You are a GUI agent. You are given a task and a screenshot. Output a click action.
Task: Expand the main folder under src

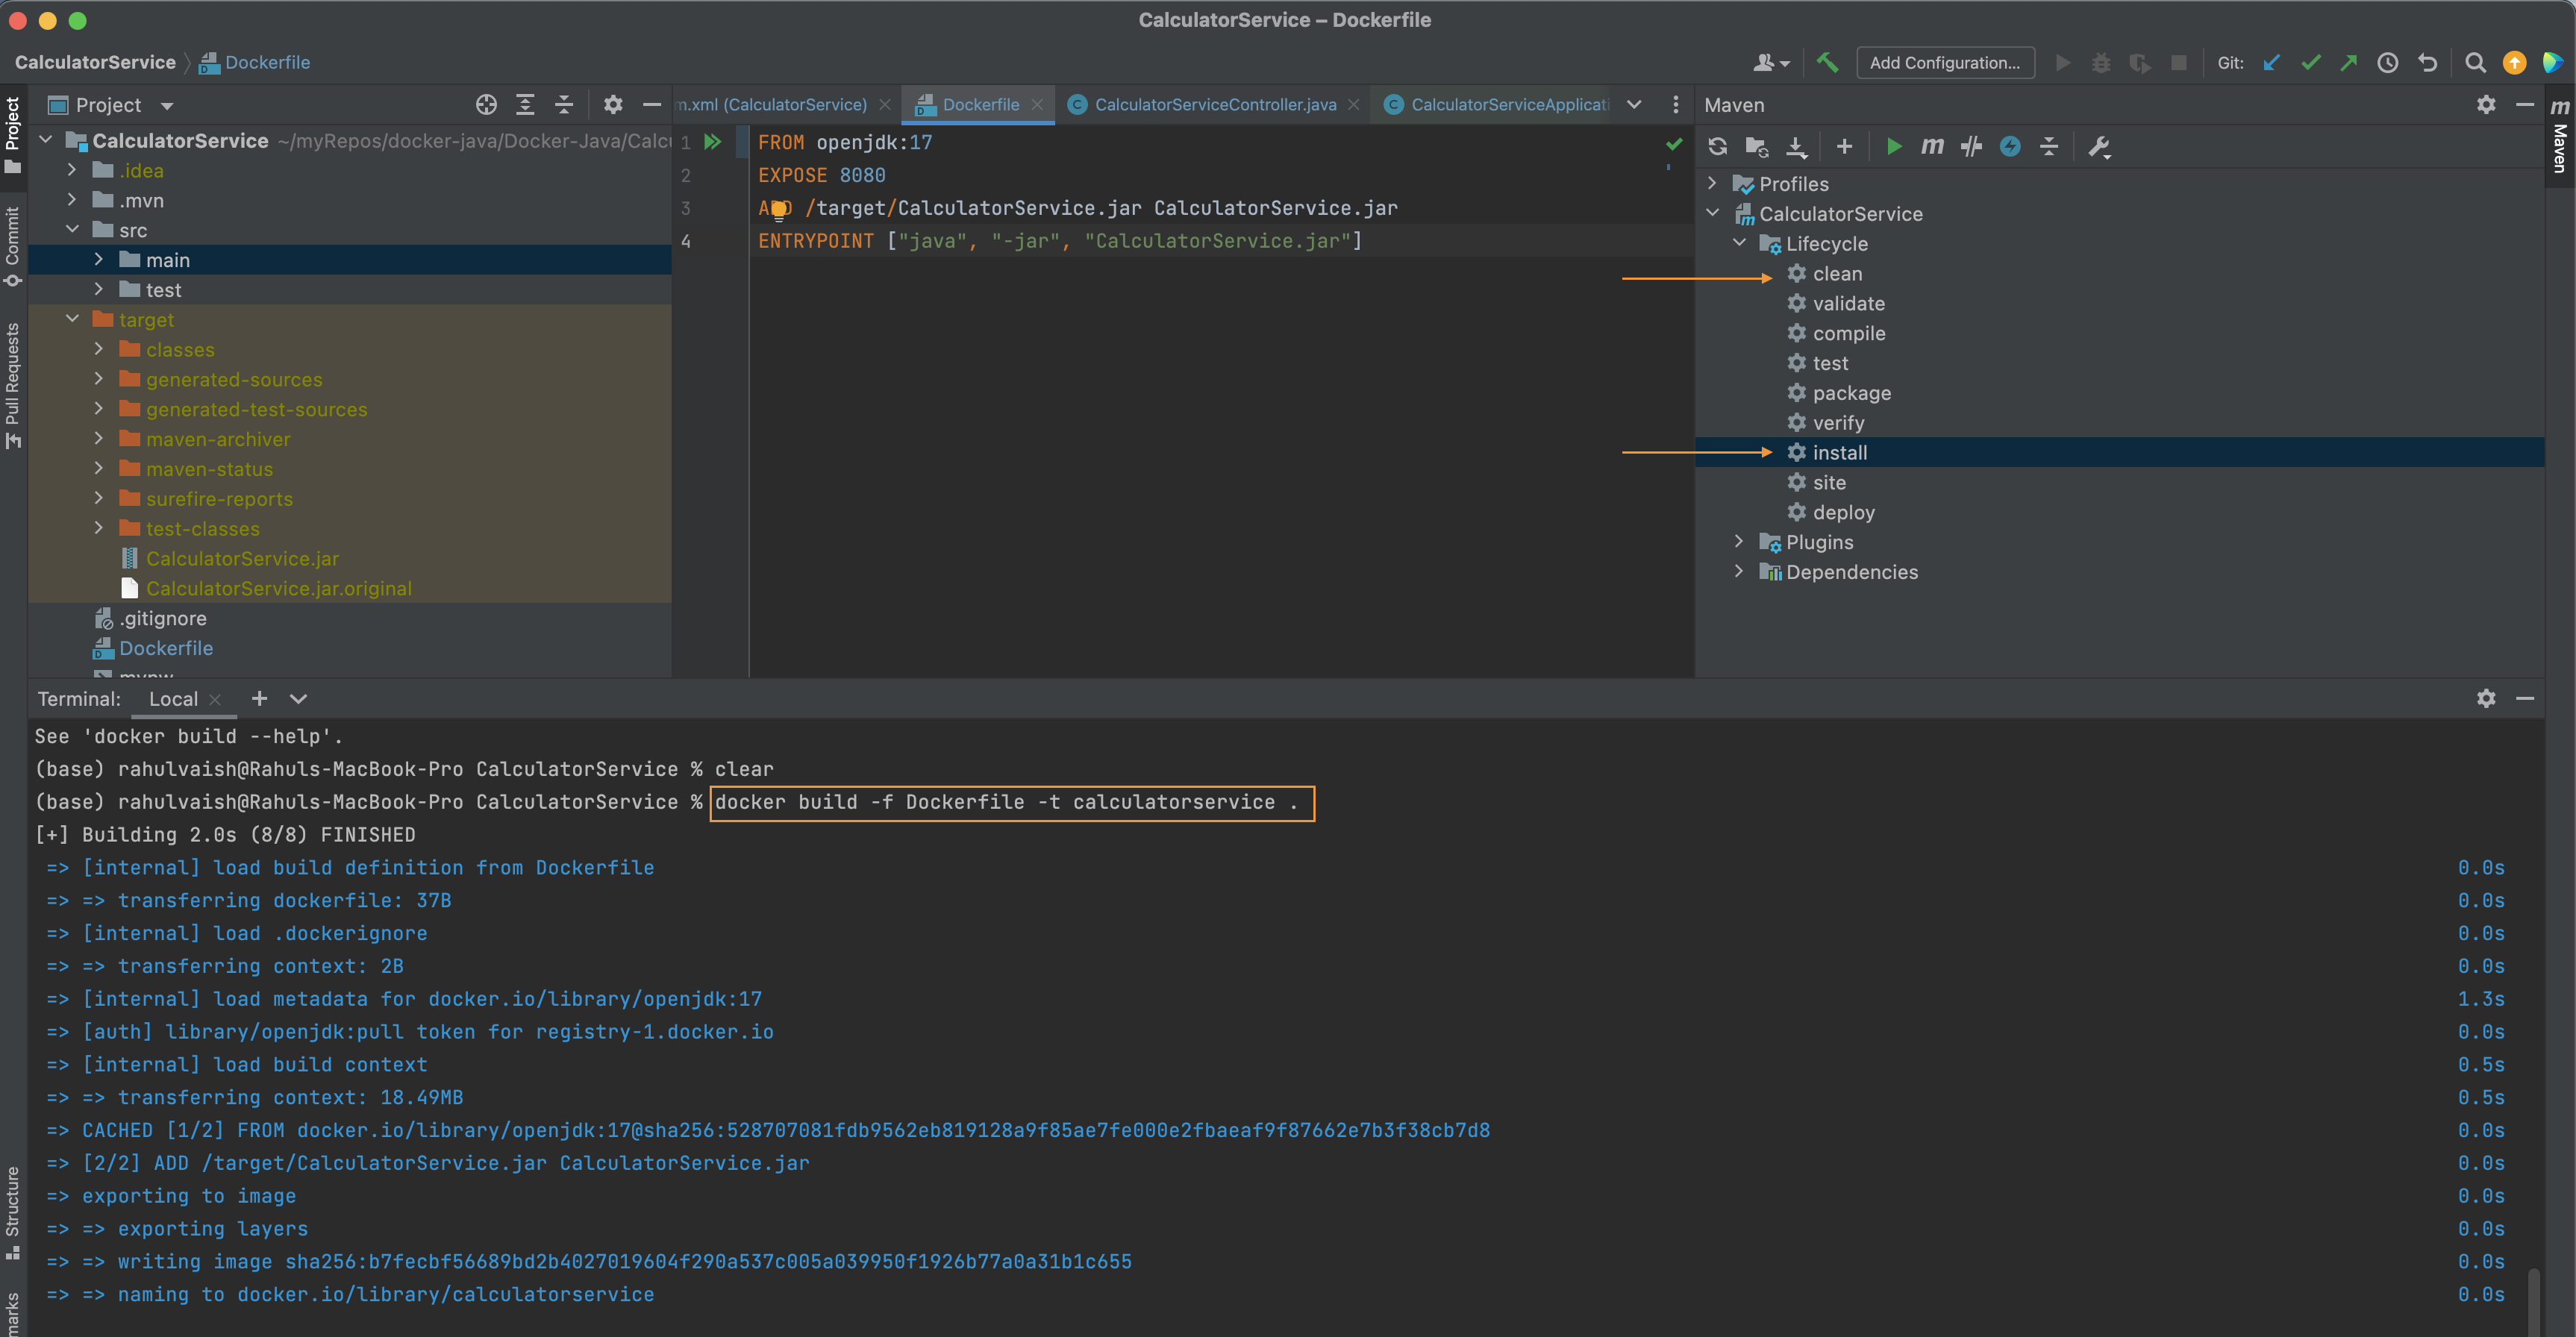pos(99,259)
